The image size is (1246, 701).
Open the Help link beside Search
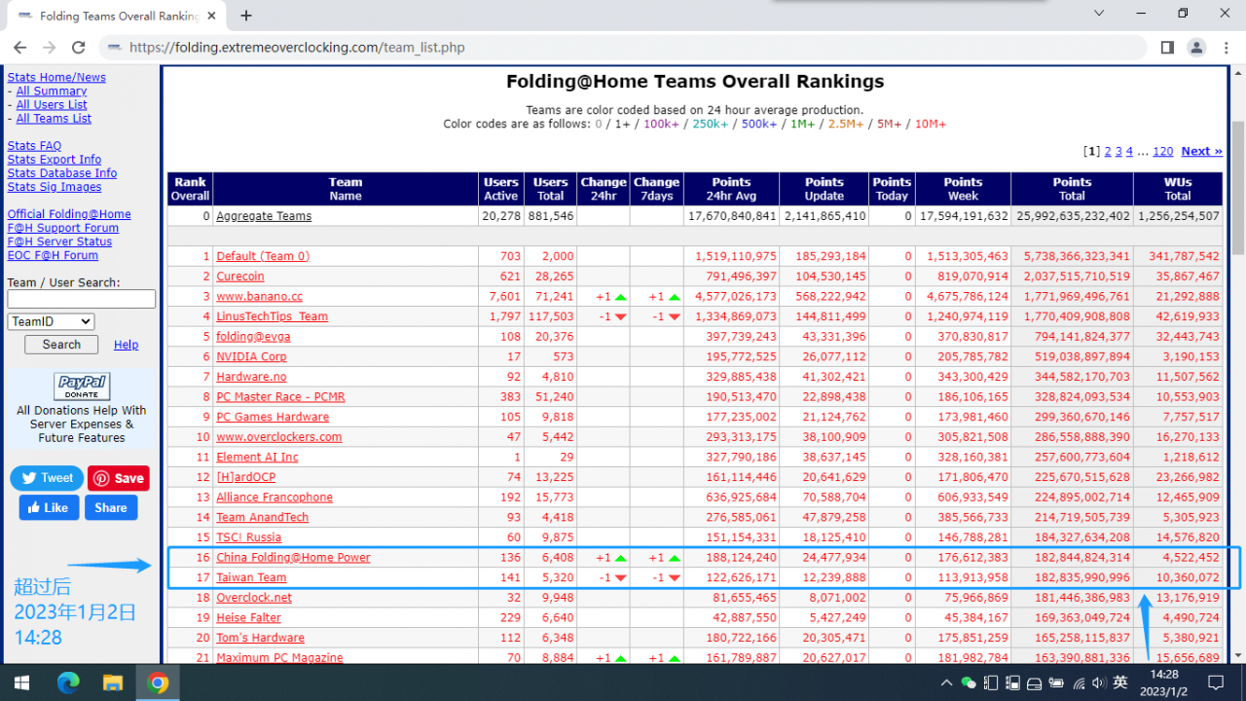[126, 345]
